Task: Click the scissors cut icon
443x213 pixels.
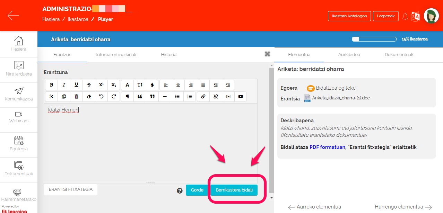Action: pos(52,97)
